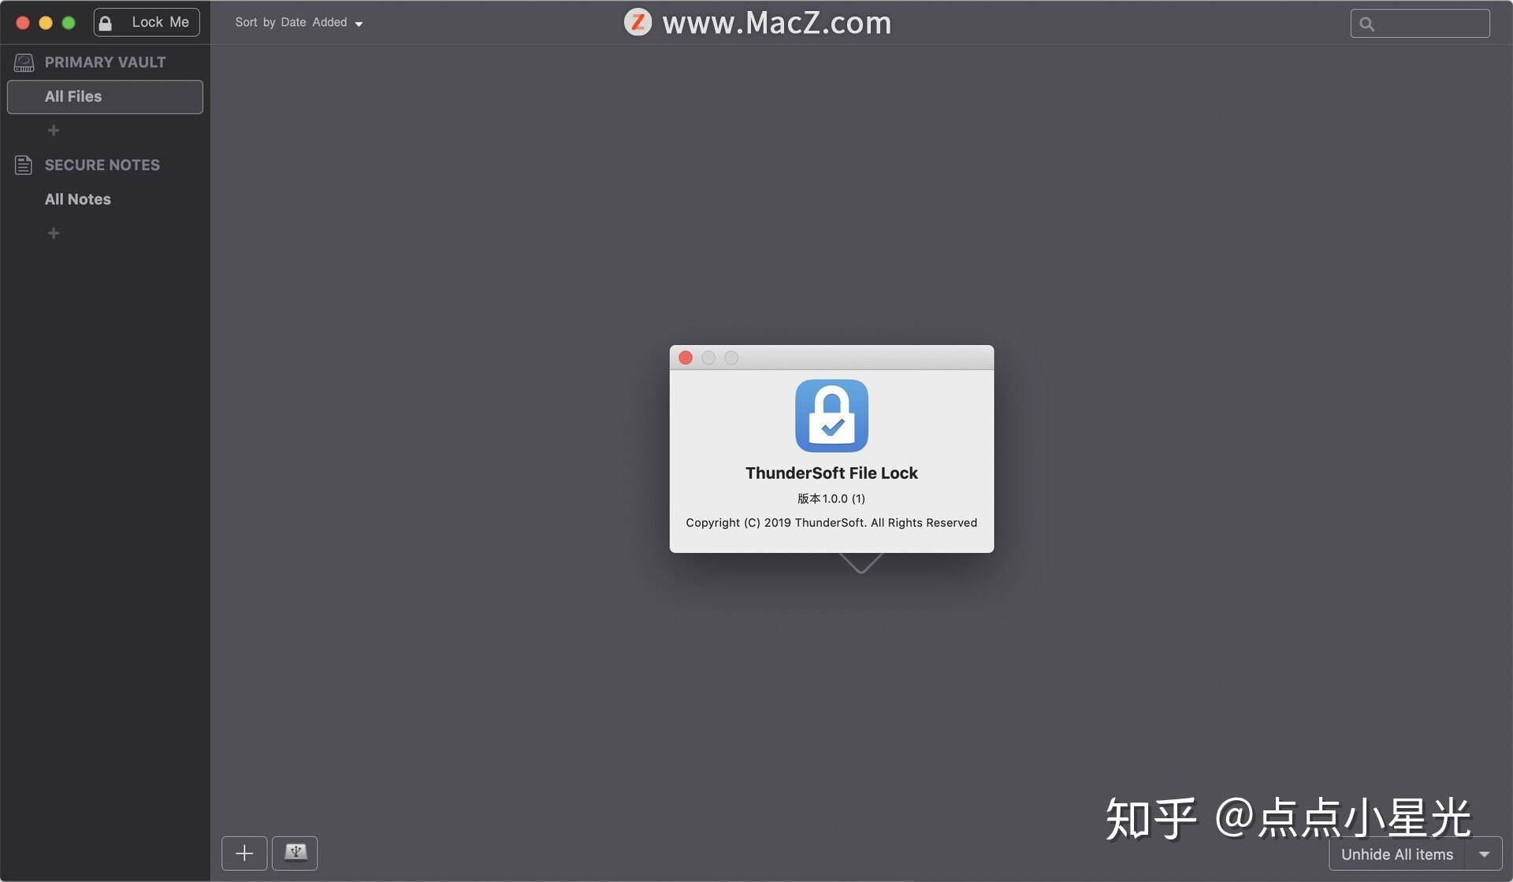This screenshot has height=882, width=1513.
Task: Toggle add note plus under Secure Notes
Action: 51,233
